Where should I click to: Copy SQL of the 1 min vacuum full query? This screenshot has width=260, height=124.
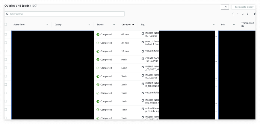tap(143, 93)
